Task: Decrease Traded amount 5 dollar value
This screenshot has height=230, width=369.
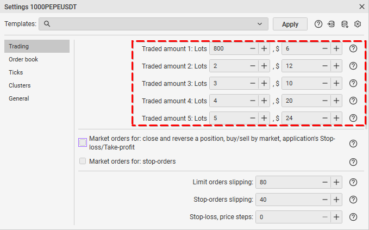Action: point(325,118)
